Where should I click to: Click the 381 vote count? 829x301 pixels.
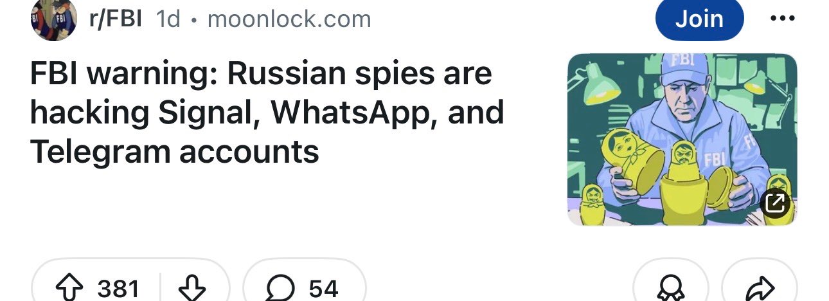tap(118, 289)
